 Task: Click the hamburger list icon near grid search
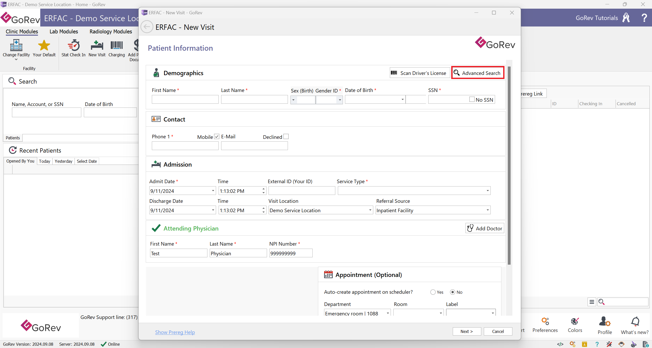[x=592, y=302]
